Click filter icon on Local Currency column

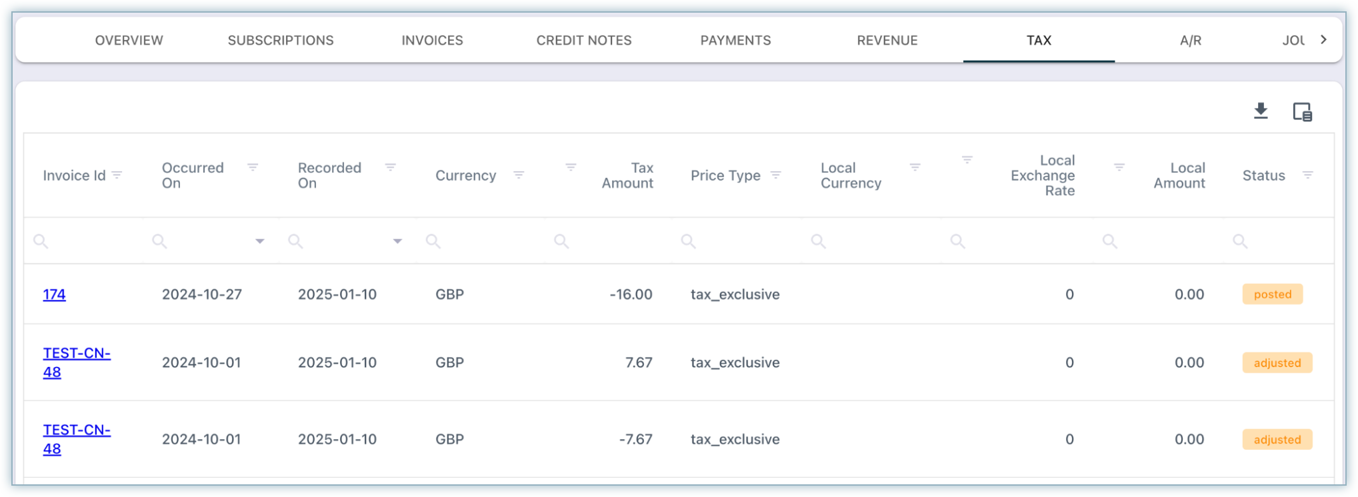915,167
